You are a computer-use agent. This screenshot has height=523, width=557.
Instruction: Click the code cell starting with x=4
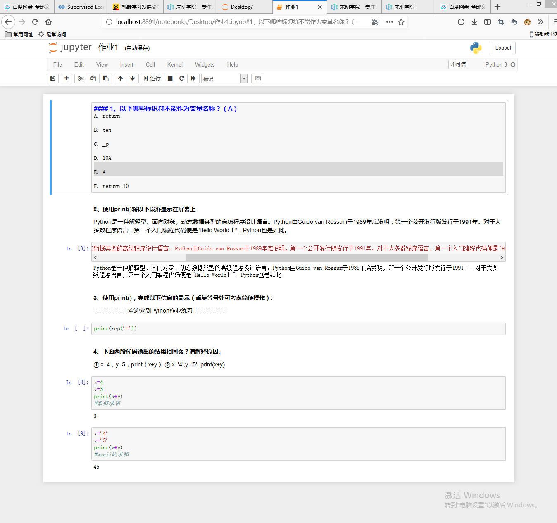point(298,393)
